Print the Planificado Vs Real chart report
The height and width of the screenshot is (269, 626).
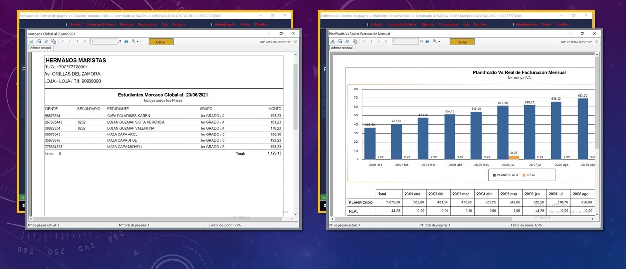[340, 42]
